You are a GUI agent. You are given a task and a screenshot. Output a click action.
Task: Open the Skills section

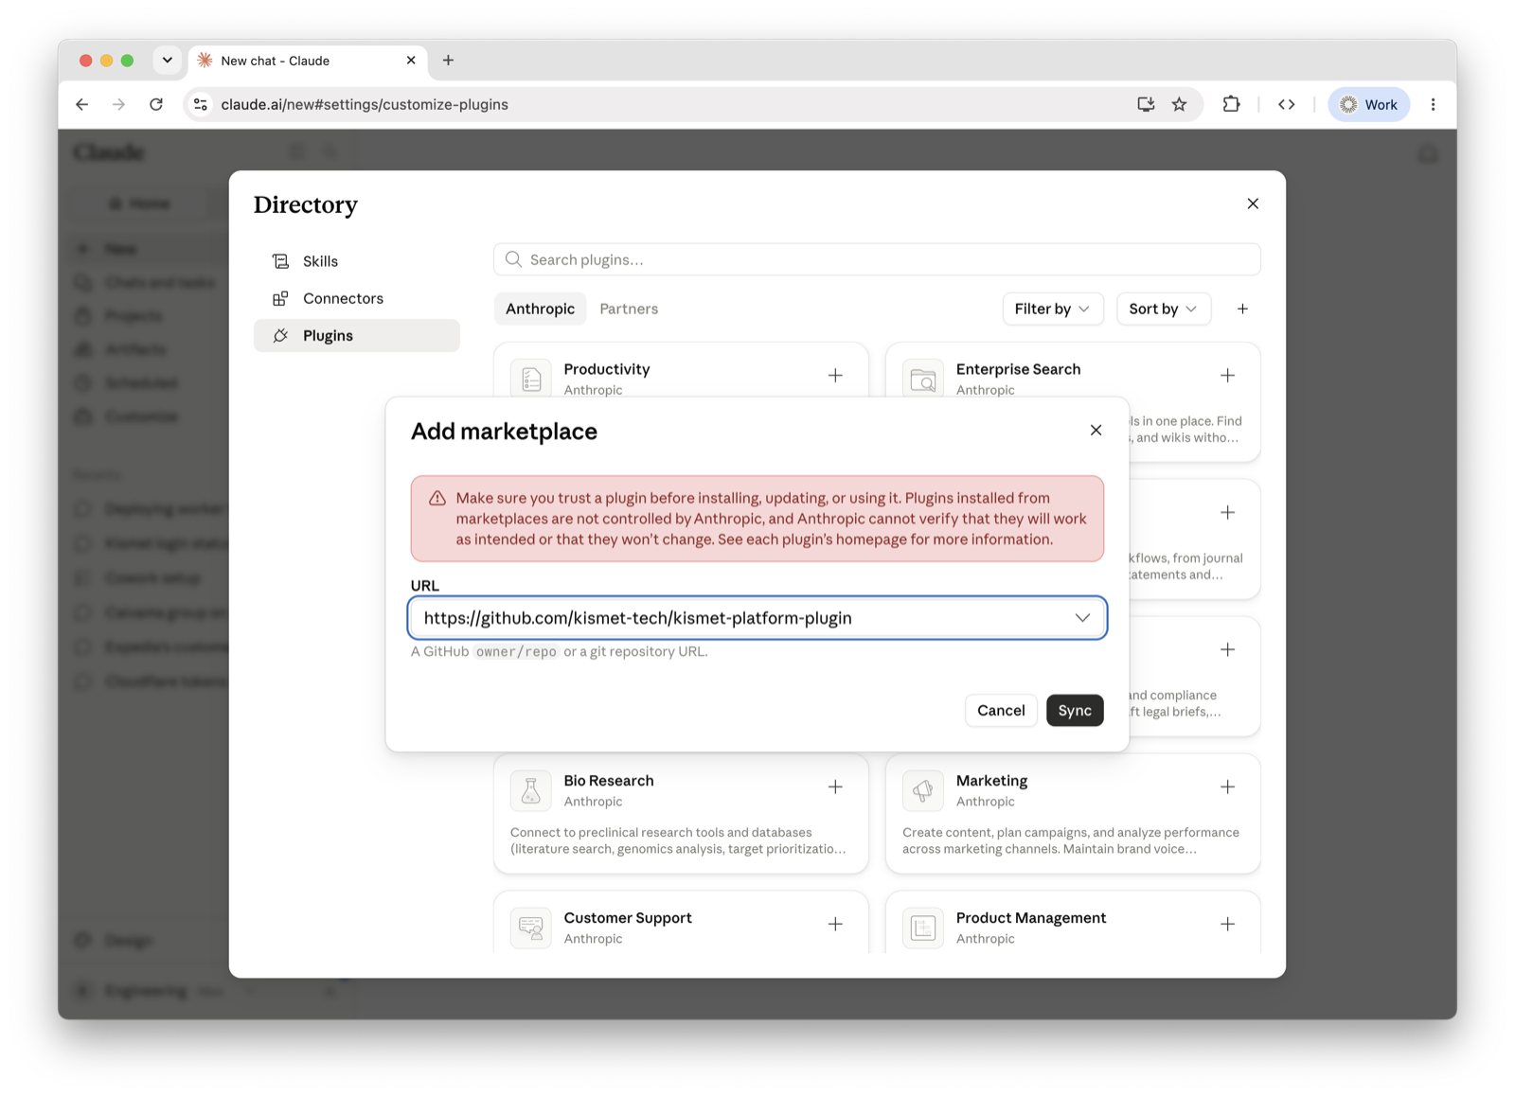(x=357, y=261)
